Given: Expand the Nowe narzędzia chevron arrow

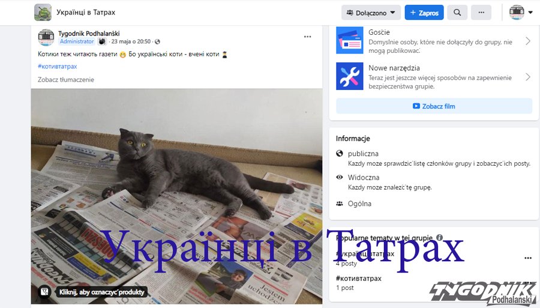Looking at the screenshot, I should (528, 77).
